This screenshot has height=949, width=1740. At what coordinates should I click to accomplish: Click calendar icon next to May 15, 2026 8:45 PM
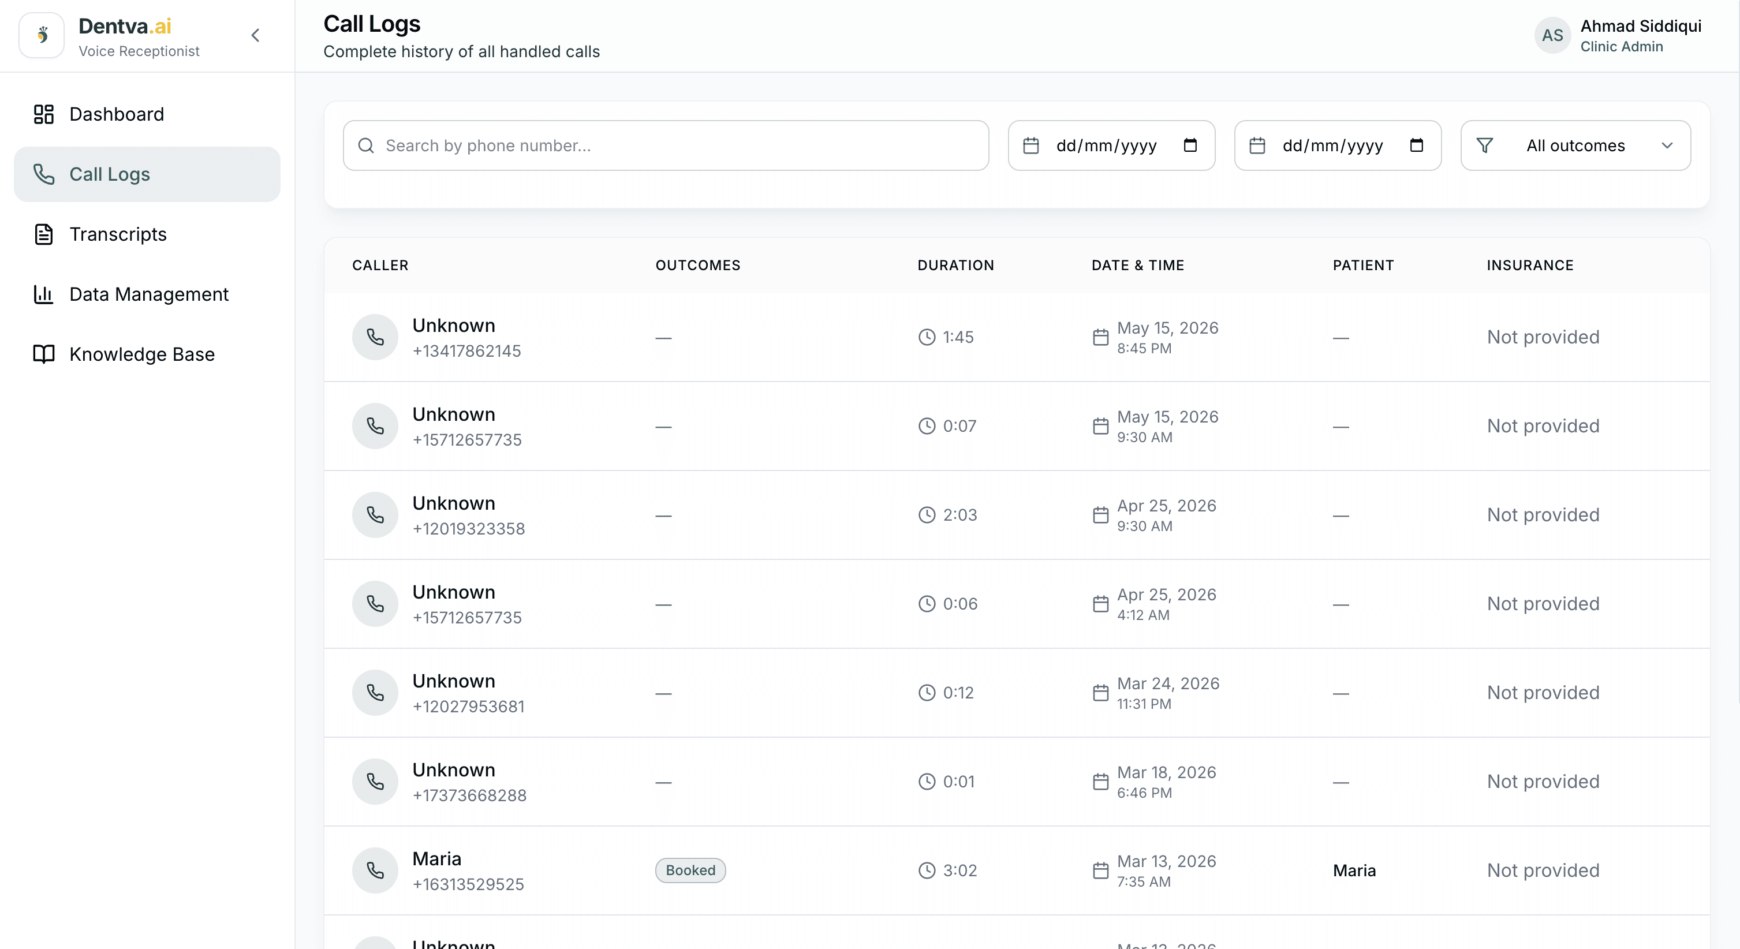pyautogui.click(x=1101, y=337)
